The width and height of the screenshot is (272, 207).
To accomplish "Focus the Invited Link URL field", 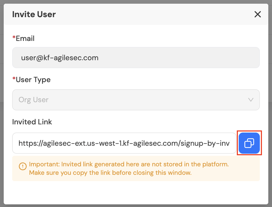I will 124,143.
